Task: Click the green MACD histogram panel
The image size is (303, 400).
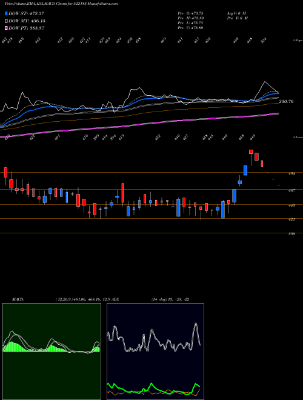Action: (x=52, y=352)
